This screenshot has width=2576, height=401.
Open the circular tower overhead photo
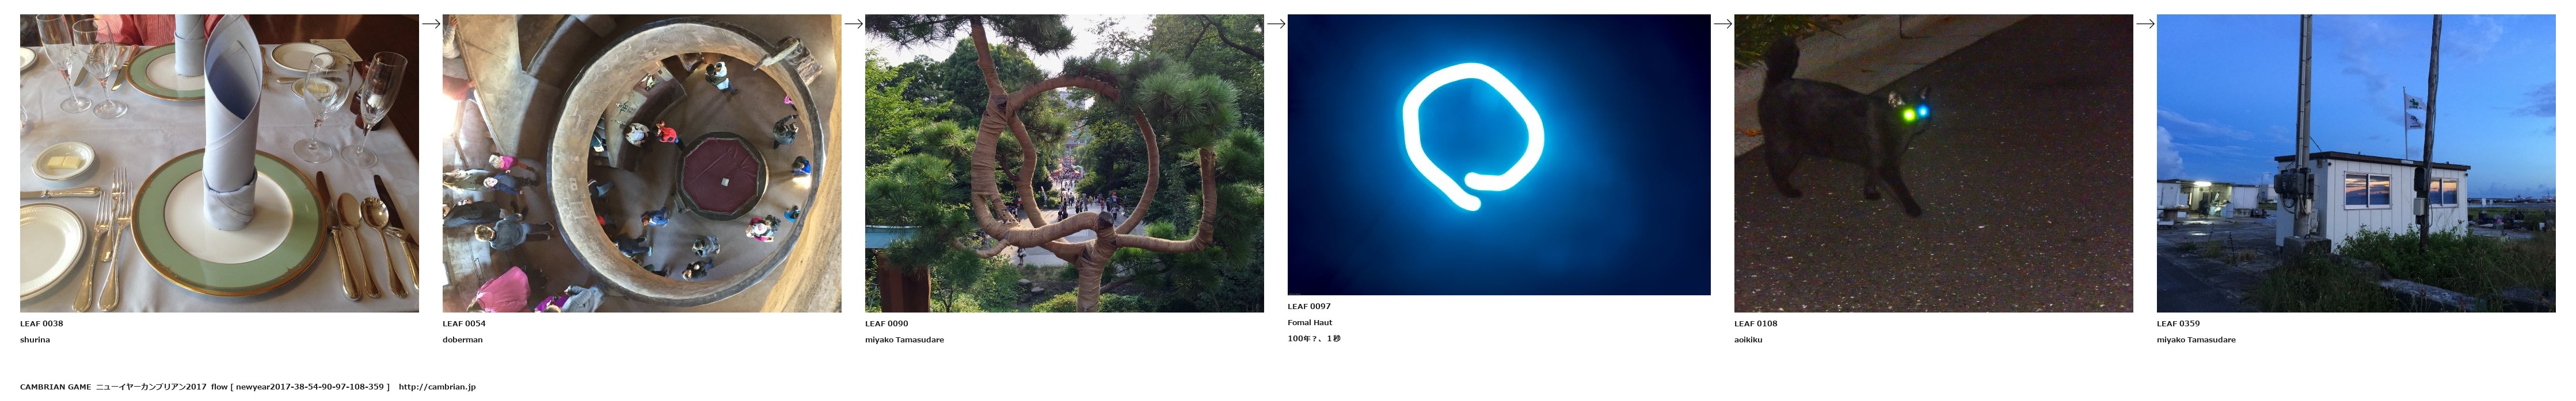pos(642,163)
